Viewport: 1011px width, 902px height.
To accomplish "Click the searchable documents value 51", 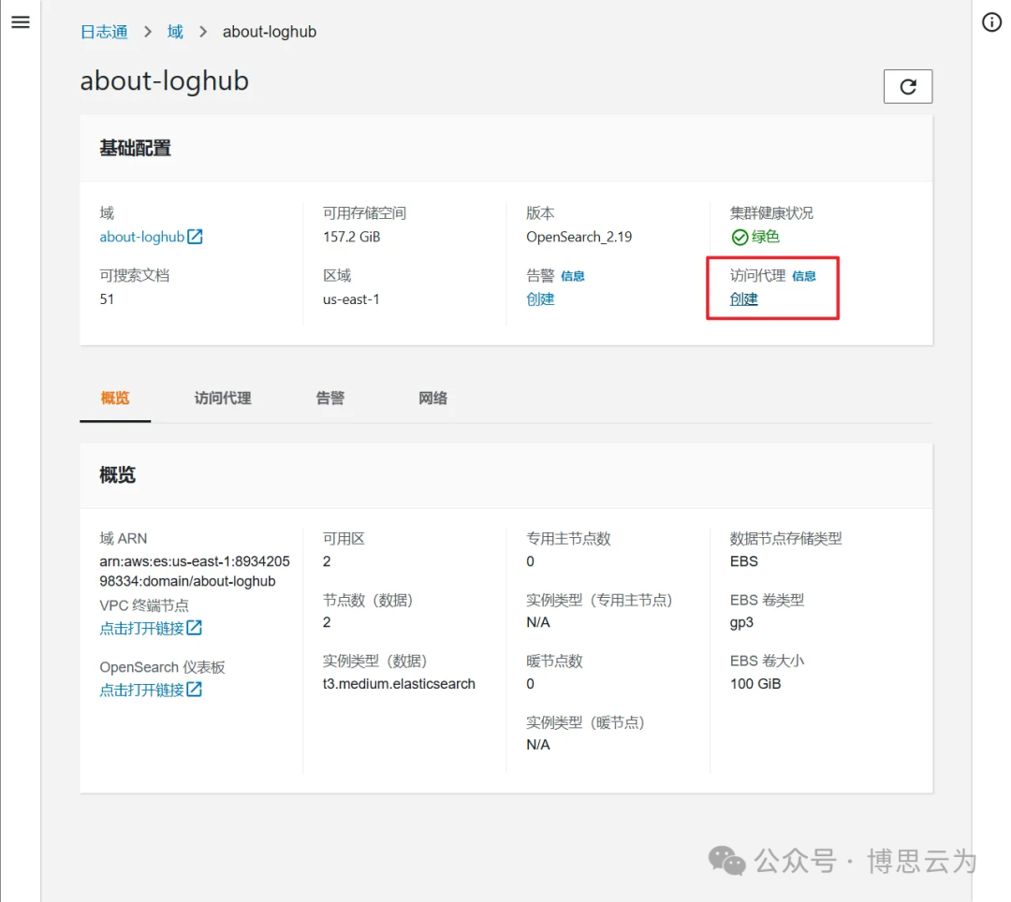I will 107,298.
